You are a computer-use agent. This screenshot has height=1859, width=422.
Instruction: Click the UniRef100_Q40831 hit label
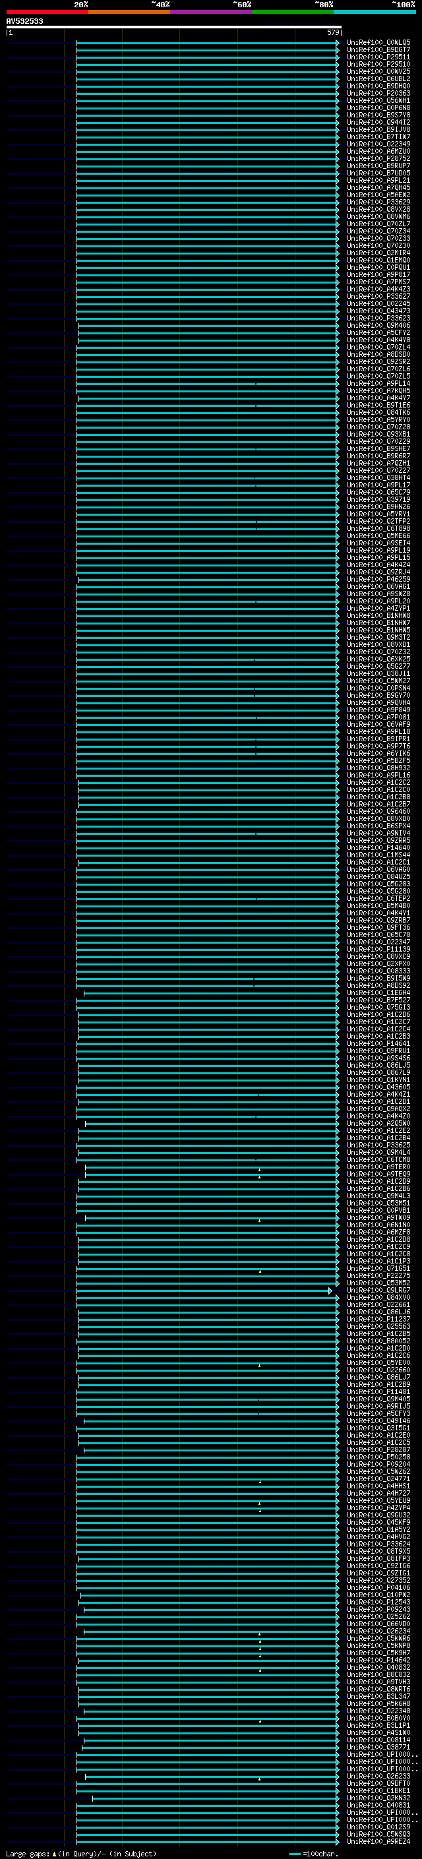(378, 1805)
